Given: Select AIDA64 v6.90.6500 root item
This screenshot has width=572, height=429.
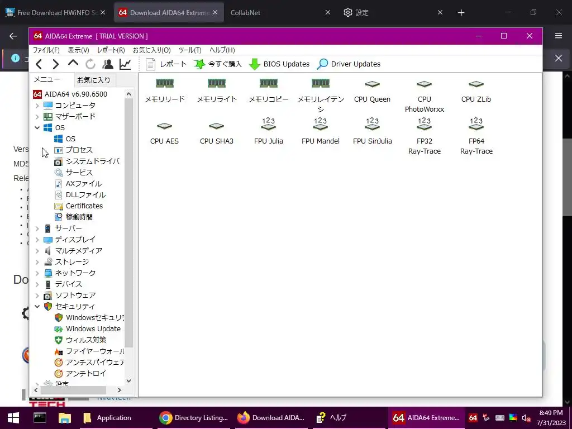Looking at the screenshot, I should [70, 94].
